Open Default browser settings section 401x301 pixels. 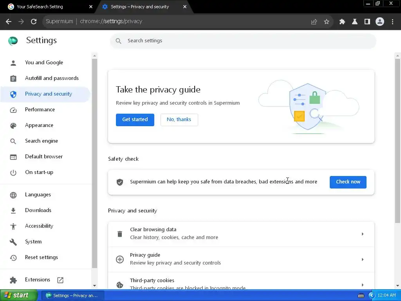click(45, 157)
